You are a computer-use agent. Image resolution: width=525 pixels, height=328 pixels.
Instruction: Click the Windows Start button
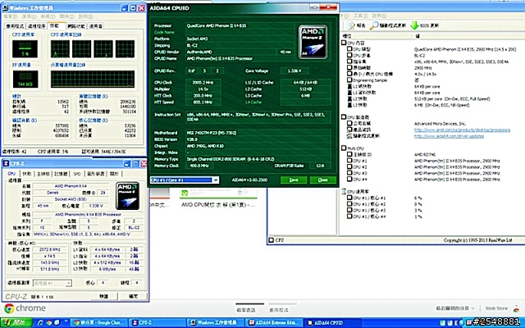coord(16,322)
